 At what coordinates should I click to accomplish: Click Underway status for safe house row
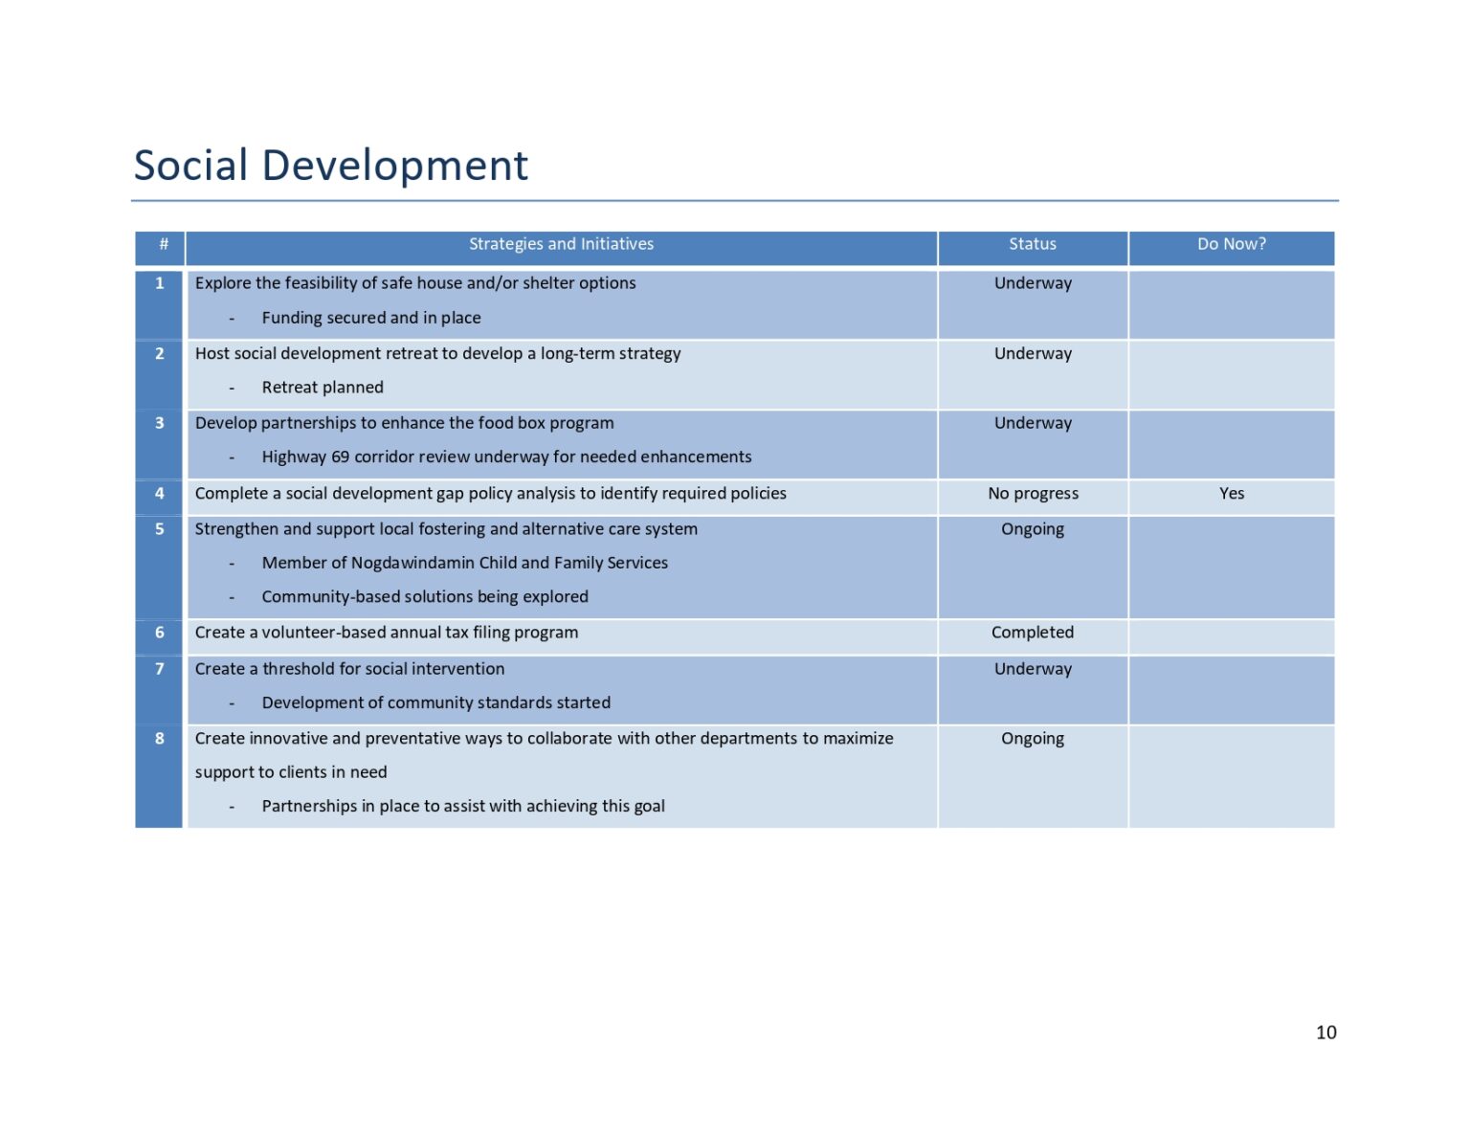pos(1033,283)
